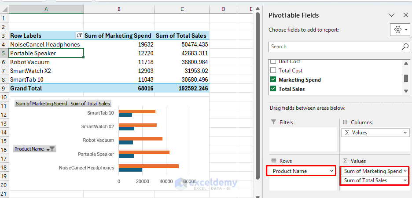Select column C header
Image resolution: width=412 pixels, height=198 pixels.
pyautogui.click(x=182, y=9)
